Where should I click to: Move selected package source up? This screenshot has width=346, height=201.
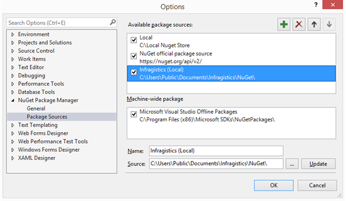[314, 24]
